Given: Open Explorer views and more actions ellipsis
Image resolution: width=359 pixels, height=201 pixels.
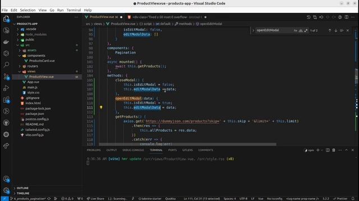Looking at the screenshot, I should 76,17.
